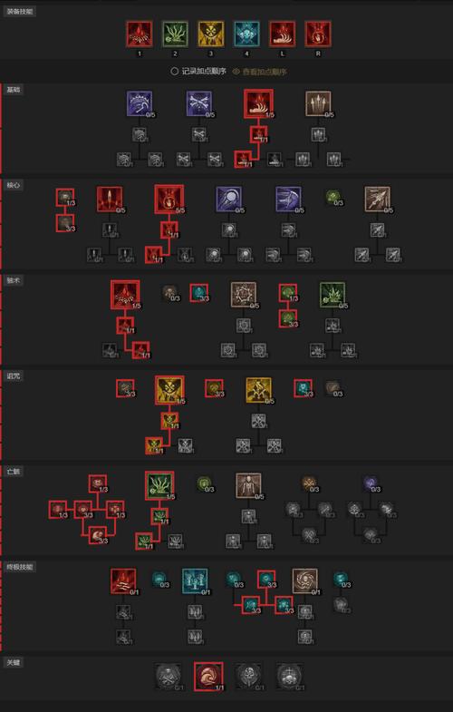Click the teal army ultimate skill 0/1
The image size is (453, 712).
[195, 581]
